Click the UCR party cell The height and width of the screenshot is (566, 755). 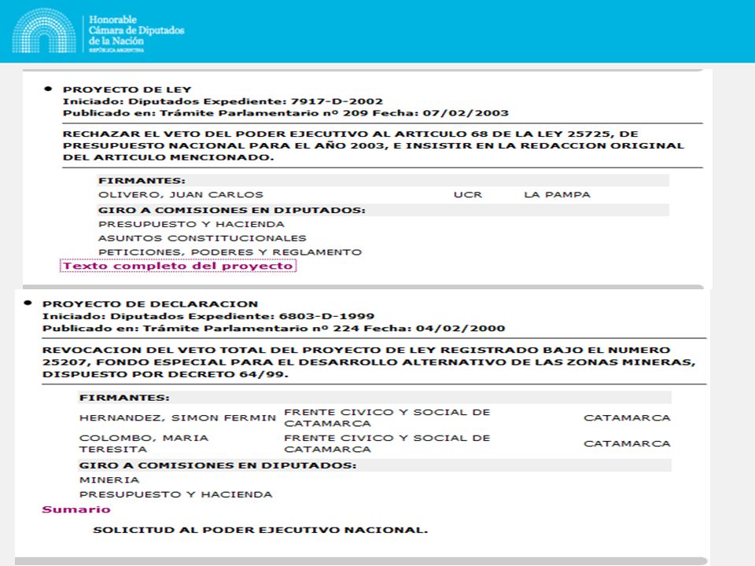tap(467, 195)
